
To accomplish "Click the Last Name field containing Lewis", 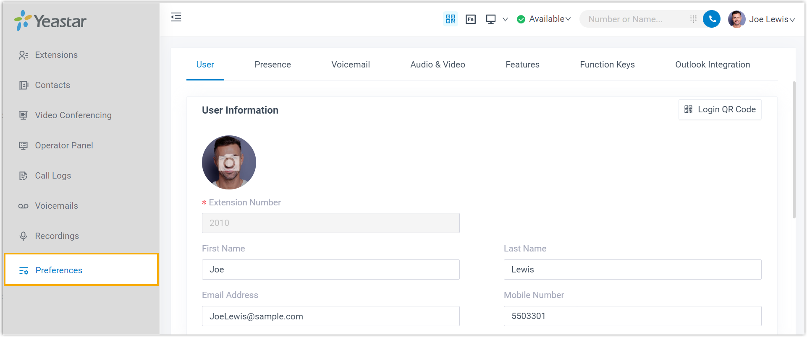I will tap(632, 270).
